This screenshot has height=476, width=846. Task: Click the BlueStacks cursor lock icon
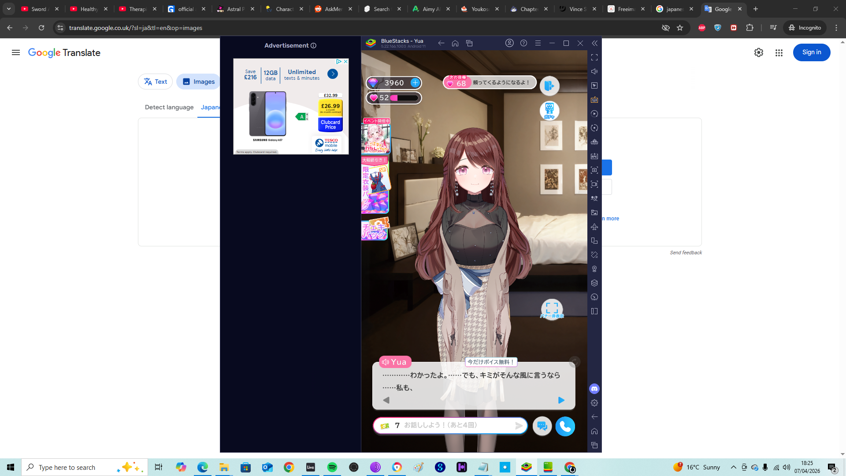click(x=594, y=86)
